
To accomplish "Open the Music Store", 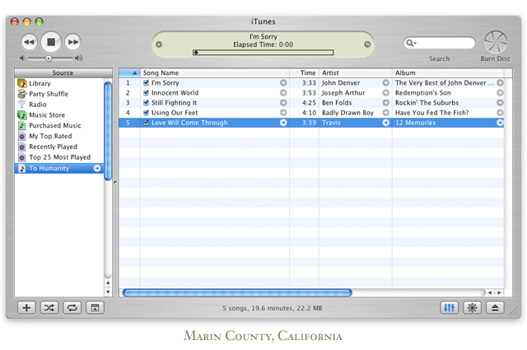I will tap(47, 115).
